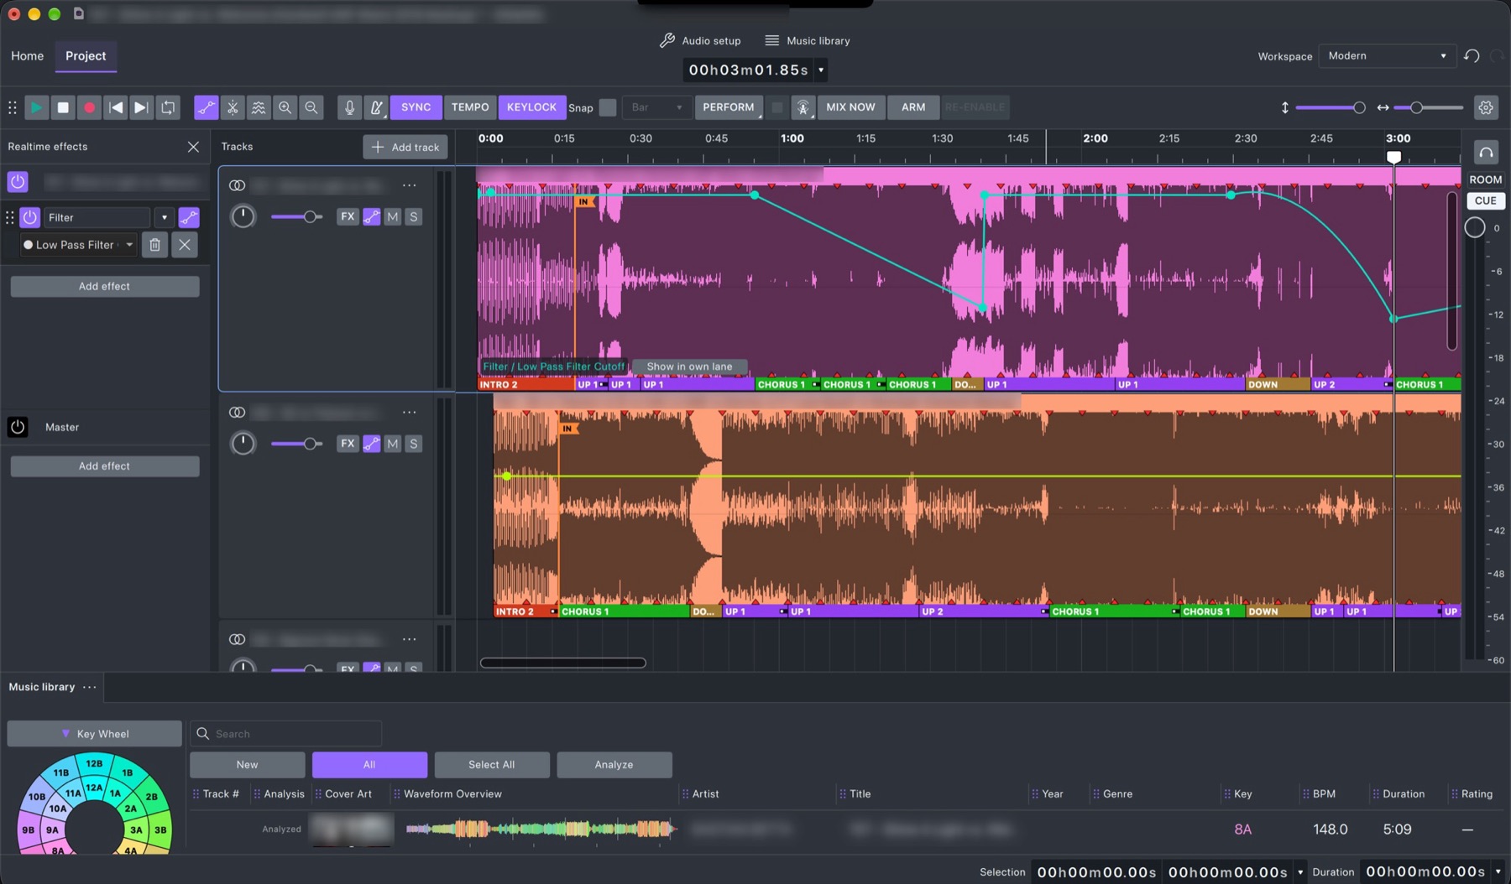Zoom out on the timeline
1511x884 pixels.
pos(311,107)
